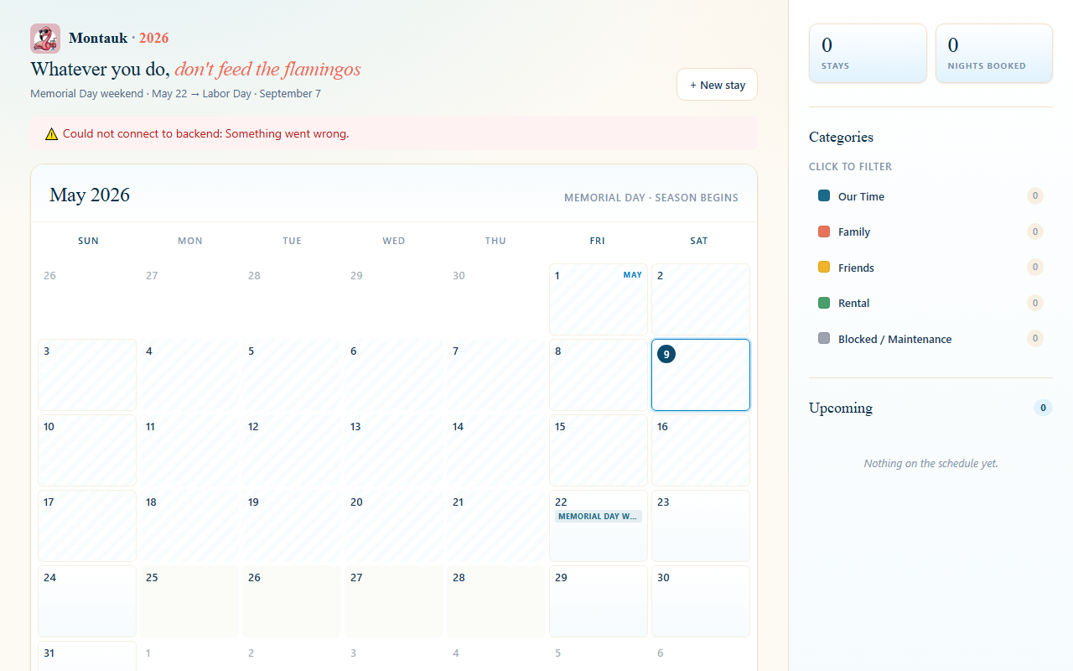
Task: Open the New stay button
Action: coord(717,85)
